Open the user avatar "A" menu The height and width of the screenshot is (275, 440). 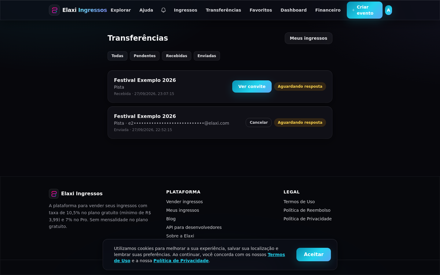[x=388, y=10]
